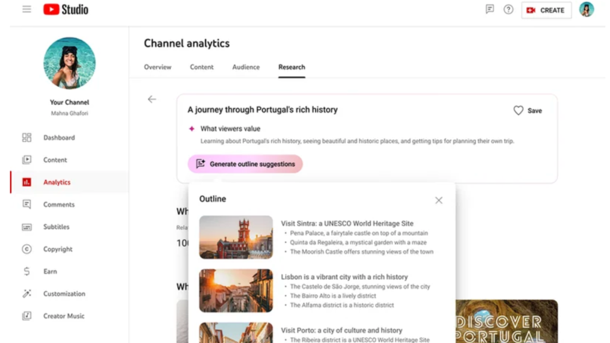
Task: Click the YouTube Studio logo
Action: click(66, 10)
